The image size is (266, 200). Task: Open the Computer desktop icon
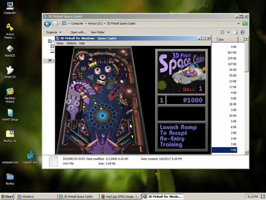point(10,8)
